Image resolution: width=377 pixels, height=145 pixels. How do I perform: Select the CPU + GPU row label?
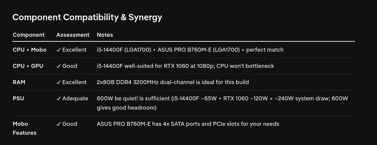(28, 66)
